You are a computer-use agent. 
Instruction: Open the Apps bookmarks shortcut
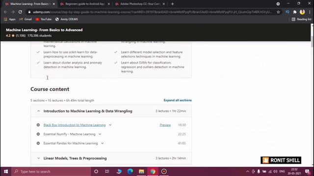coord(10,19)
